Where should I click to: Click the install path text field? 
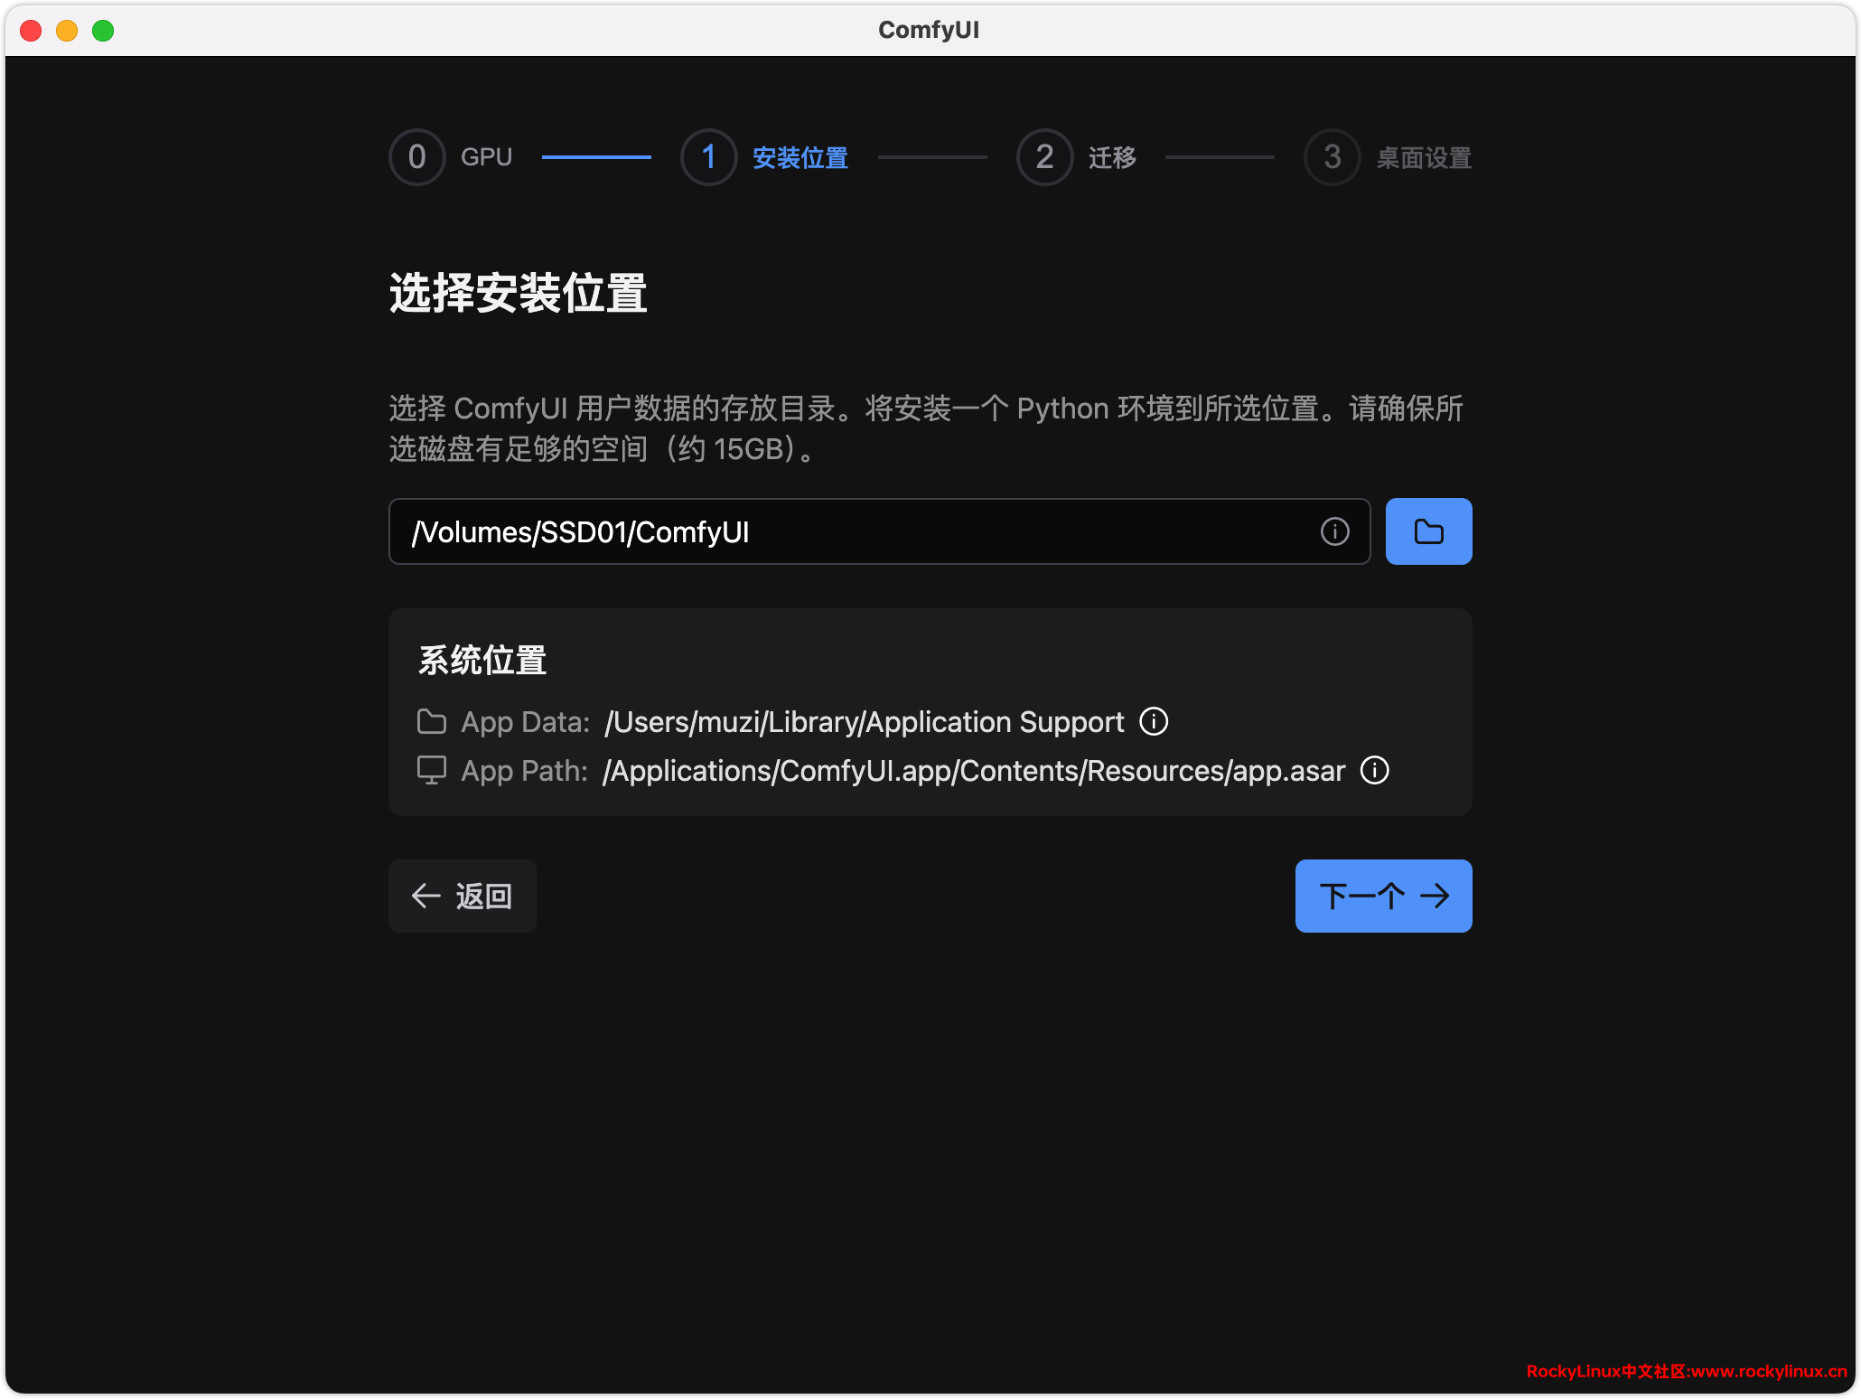pos(849,531)
